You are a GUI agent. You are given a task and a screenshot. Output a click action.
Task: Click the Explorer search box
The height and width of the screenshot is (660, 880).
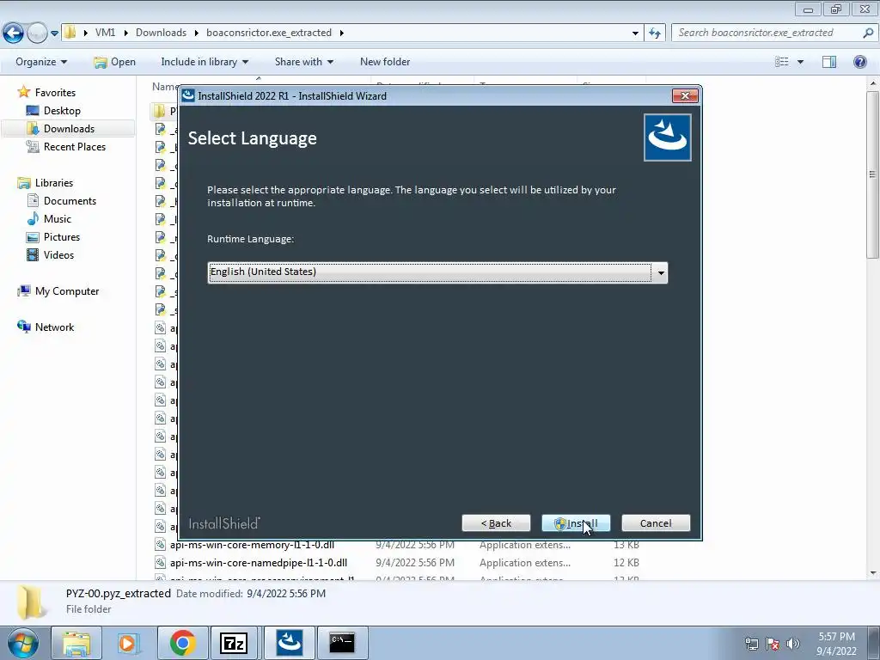pyautogui.click(x=766, y=33)
